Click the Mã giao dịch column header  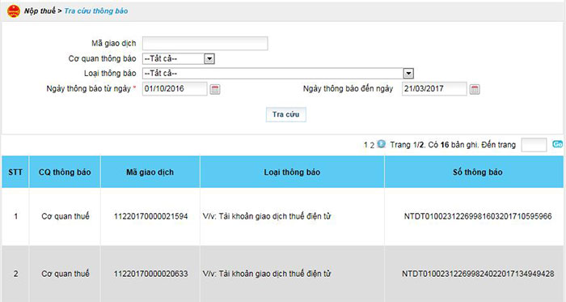150,172
